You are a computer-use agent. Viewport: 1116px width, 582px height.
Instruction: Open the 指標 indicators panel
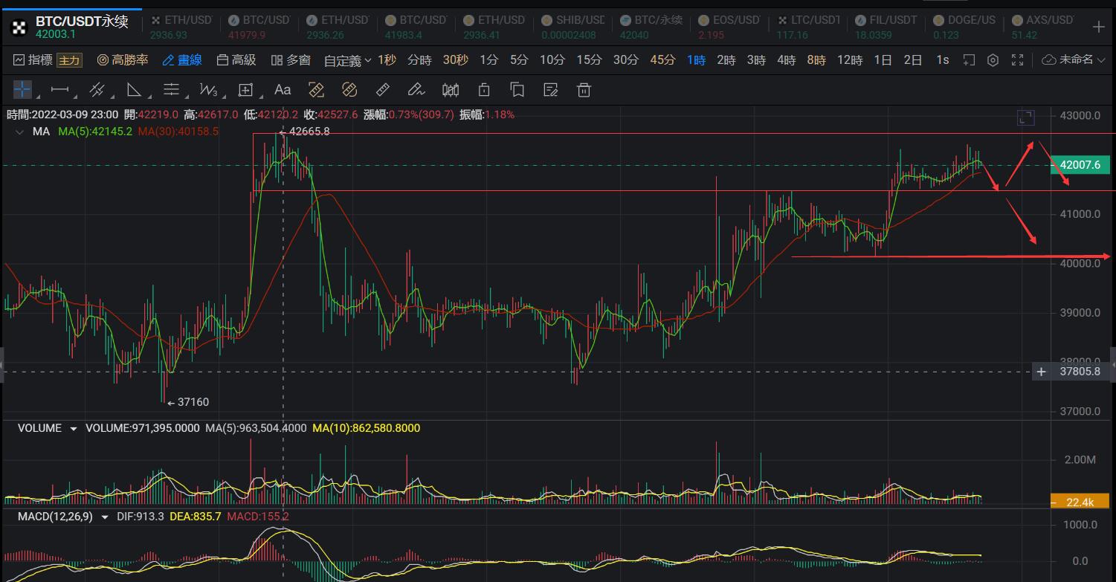33,60
